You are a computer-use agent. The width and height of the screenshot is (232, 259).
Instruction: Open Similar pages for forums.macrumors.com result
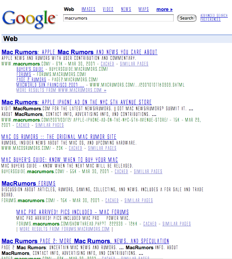(x=139, y=201)
